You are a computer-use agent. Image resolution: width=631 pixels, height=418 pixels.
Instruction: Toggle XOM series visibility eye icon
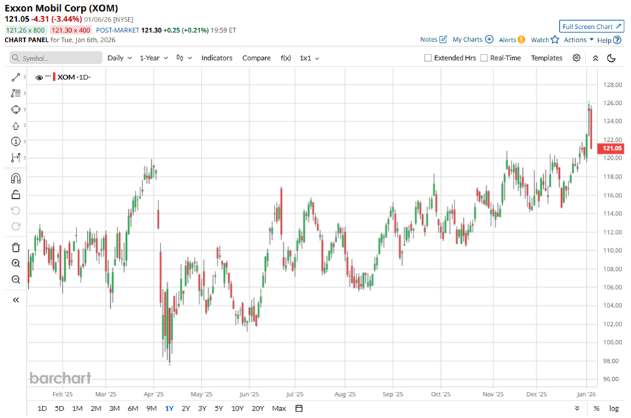(39, 77)
